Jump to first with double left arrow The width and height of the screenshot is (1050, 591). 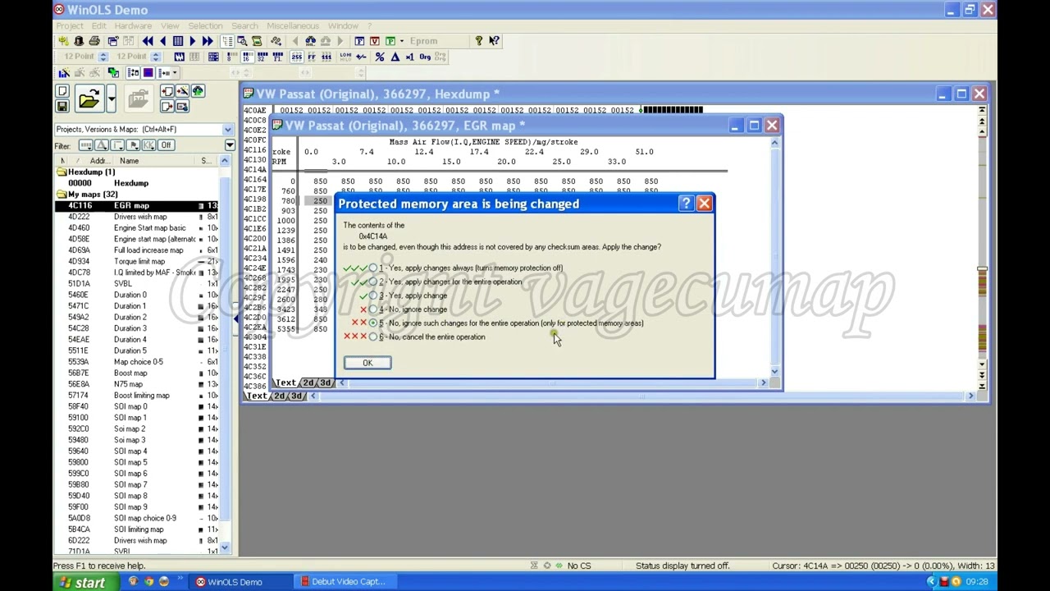click(148, 41)
